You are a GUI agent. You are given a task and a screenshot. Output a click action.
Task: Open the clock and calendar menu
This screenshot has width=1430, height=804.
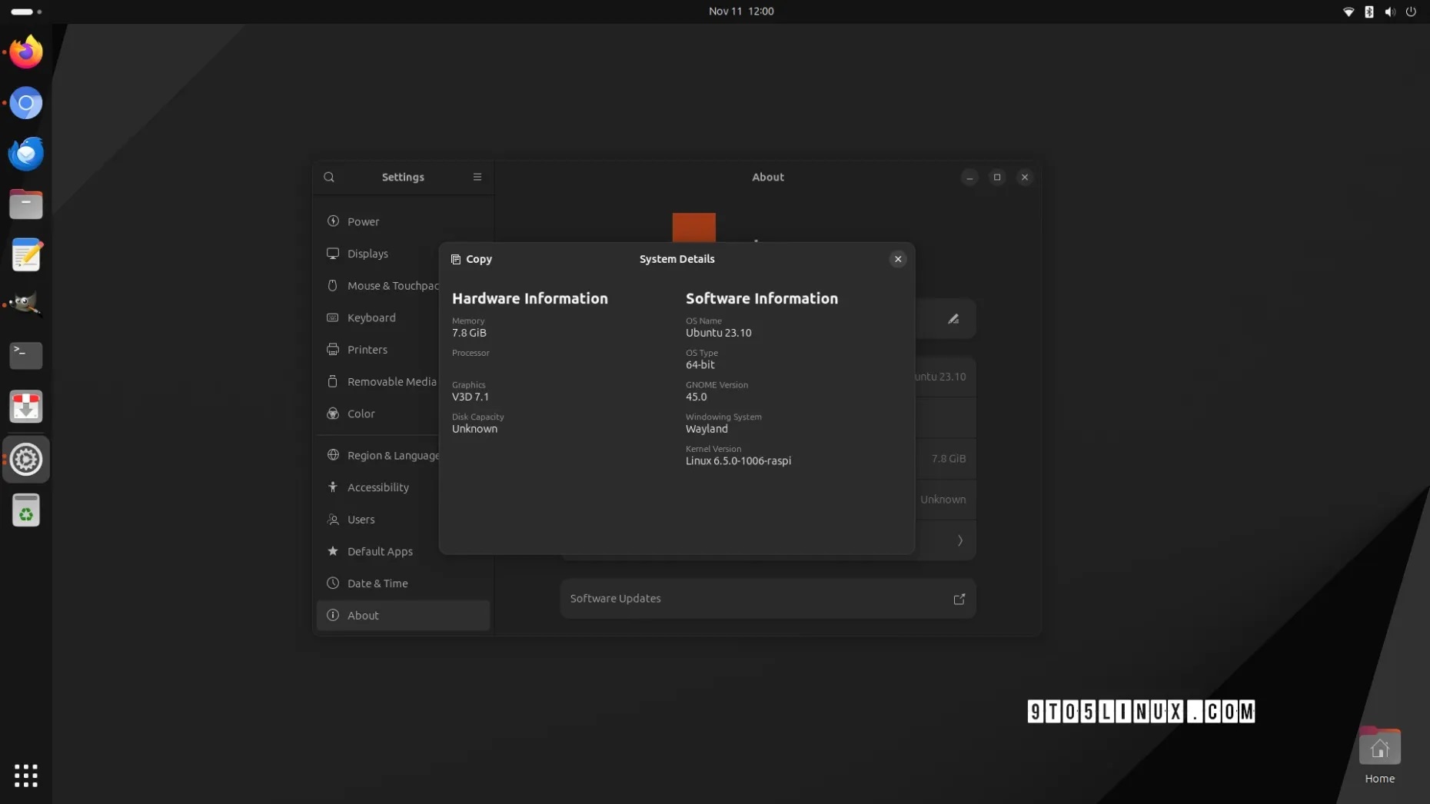point(741,12)
